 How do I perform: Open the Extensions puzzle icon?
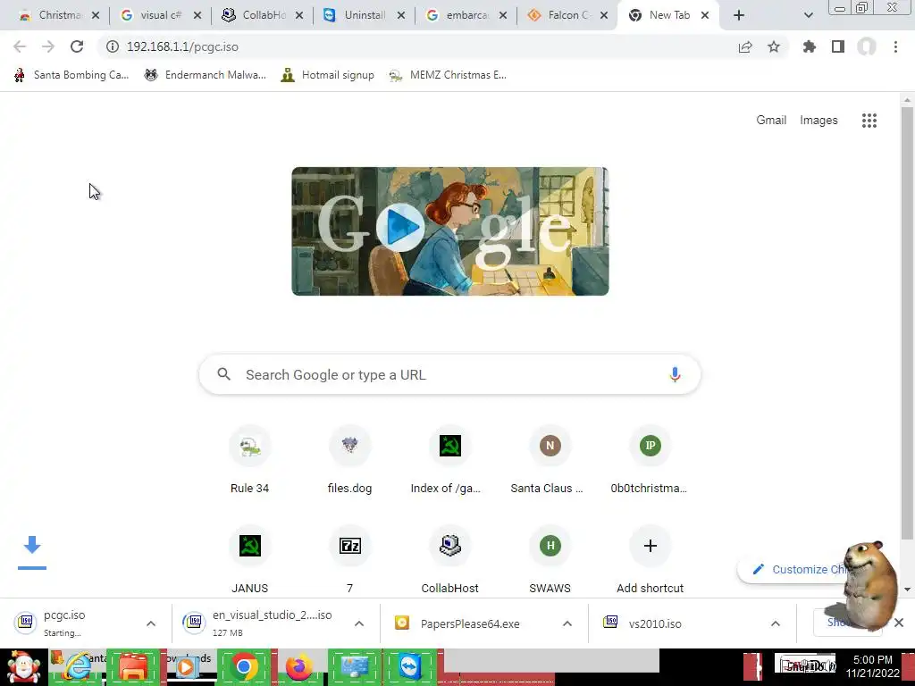810,46
